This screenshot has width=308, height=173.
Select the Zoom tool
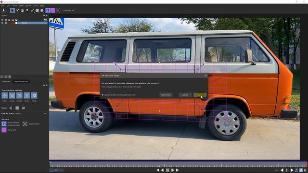click(x=27, y=10)
